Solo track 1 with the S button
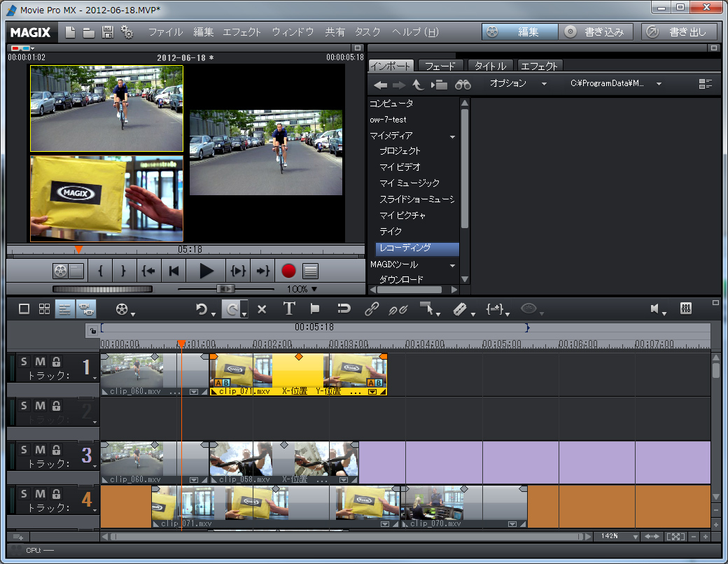Screen dimensions: 728x564 [24, 362]
